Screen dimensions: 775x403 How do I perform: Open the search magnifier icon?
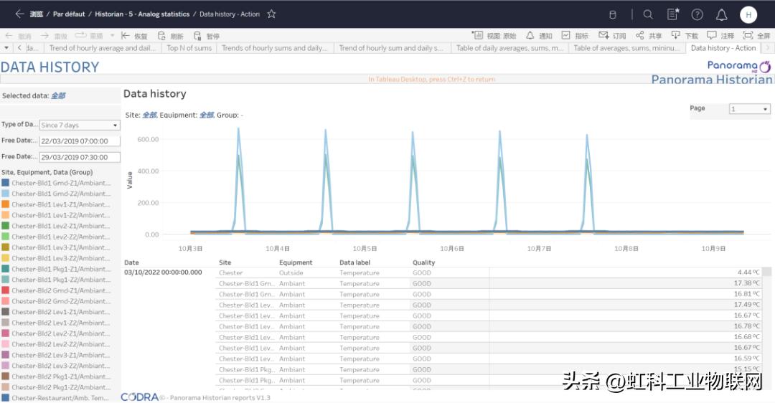click(x=648, y=14)
